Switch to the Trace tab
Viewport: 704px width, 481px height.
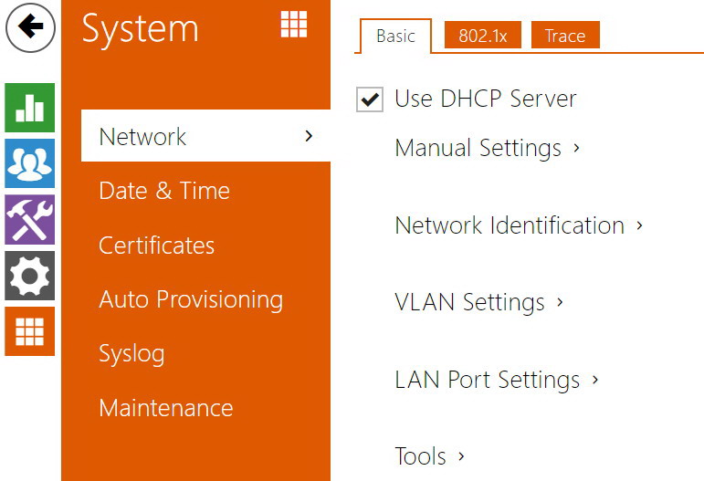pos(565,35)
